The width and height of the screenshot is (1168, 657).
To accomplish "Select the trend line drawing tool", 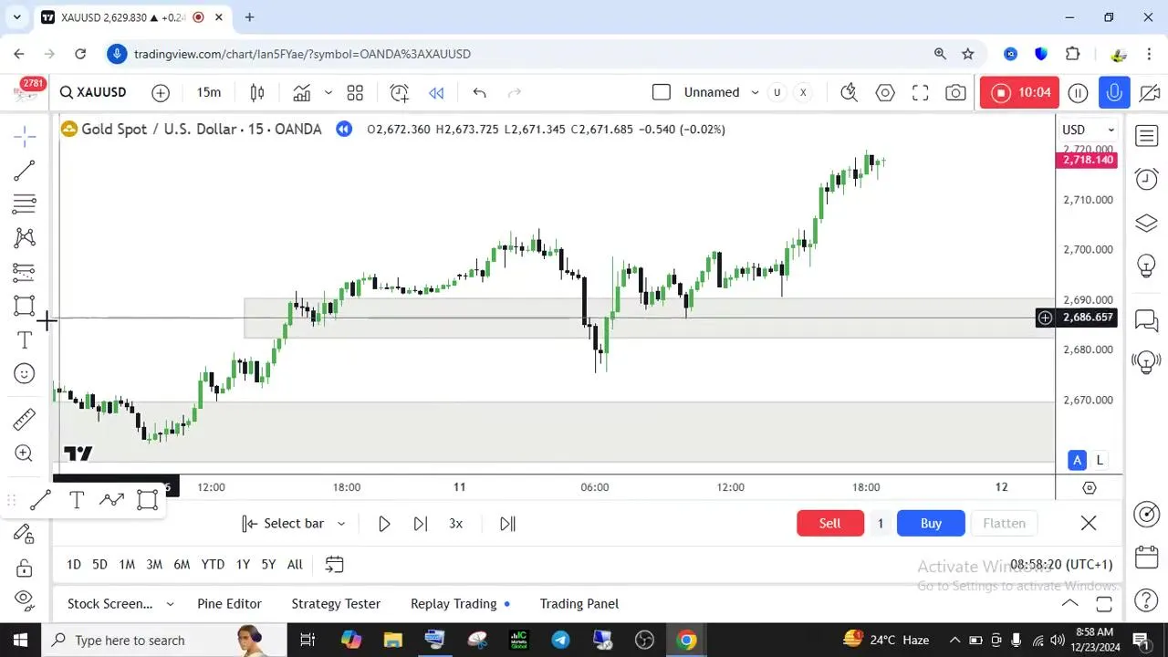I will (x=25, y=171).
